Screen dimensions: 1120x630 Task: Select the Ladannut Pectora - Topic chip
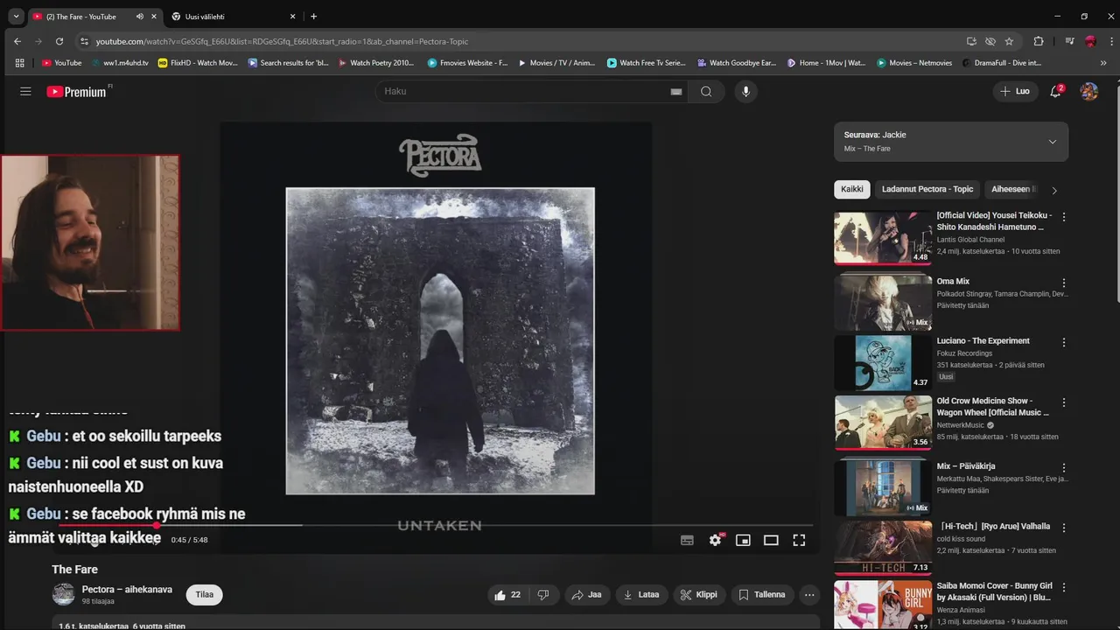coord(927,189)
